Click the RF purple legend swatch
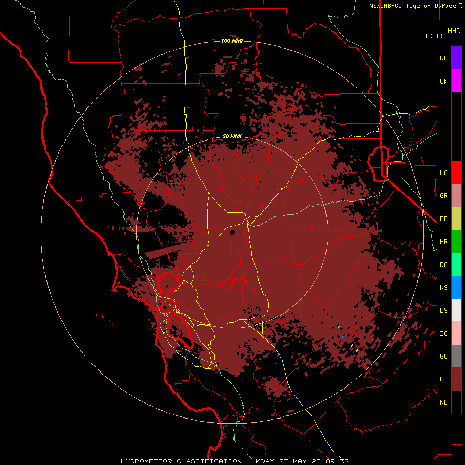Screen dimensions: 465x465 pos(456,58)
